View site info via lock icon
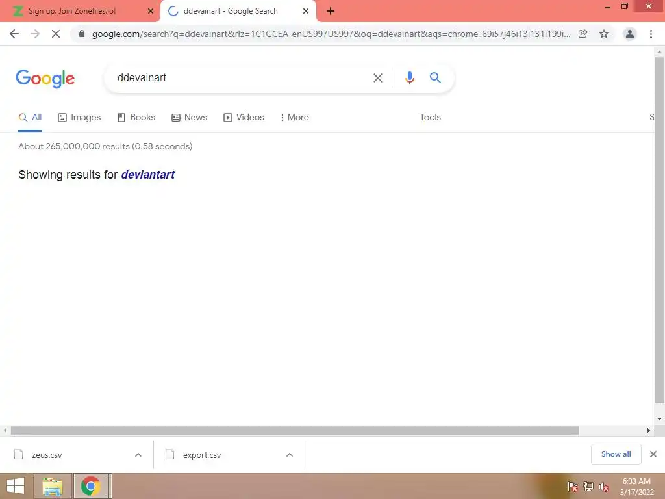 coord(82,34)
